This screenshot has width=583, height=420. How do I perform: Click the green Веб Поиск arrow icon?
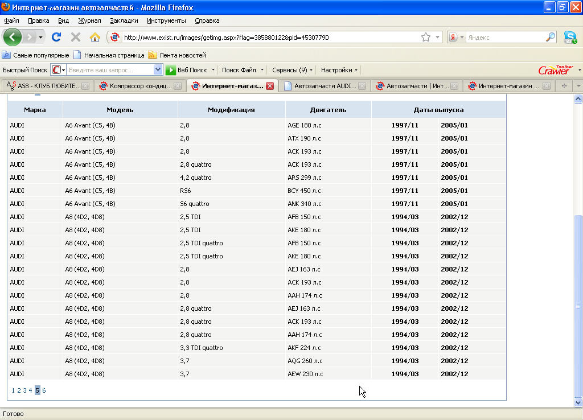tap(171, 70)
